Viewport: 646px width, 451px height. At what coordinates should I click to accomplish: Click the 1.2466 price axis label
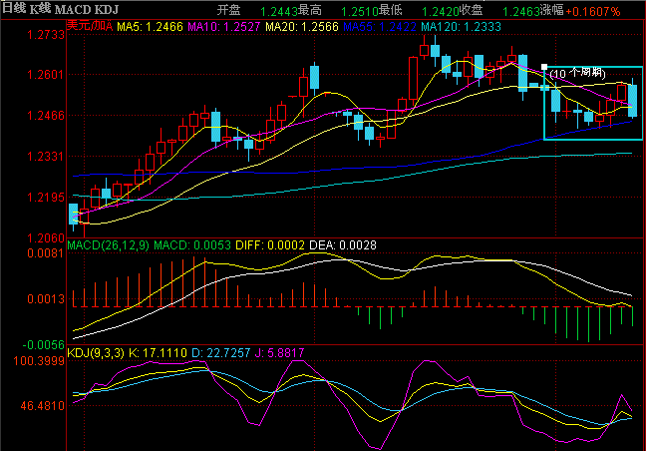pyautogui.click(x=46, y=116)
